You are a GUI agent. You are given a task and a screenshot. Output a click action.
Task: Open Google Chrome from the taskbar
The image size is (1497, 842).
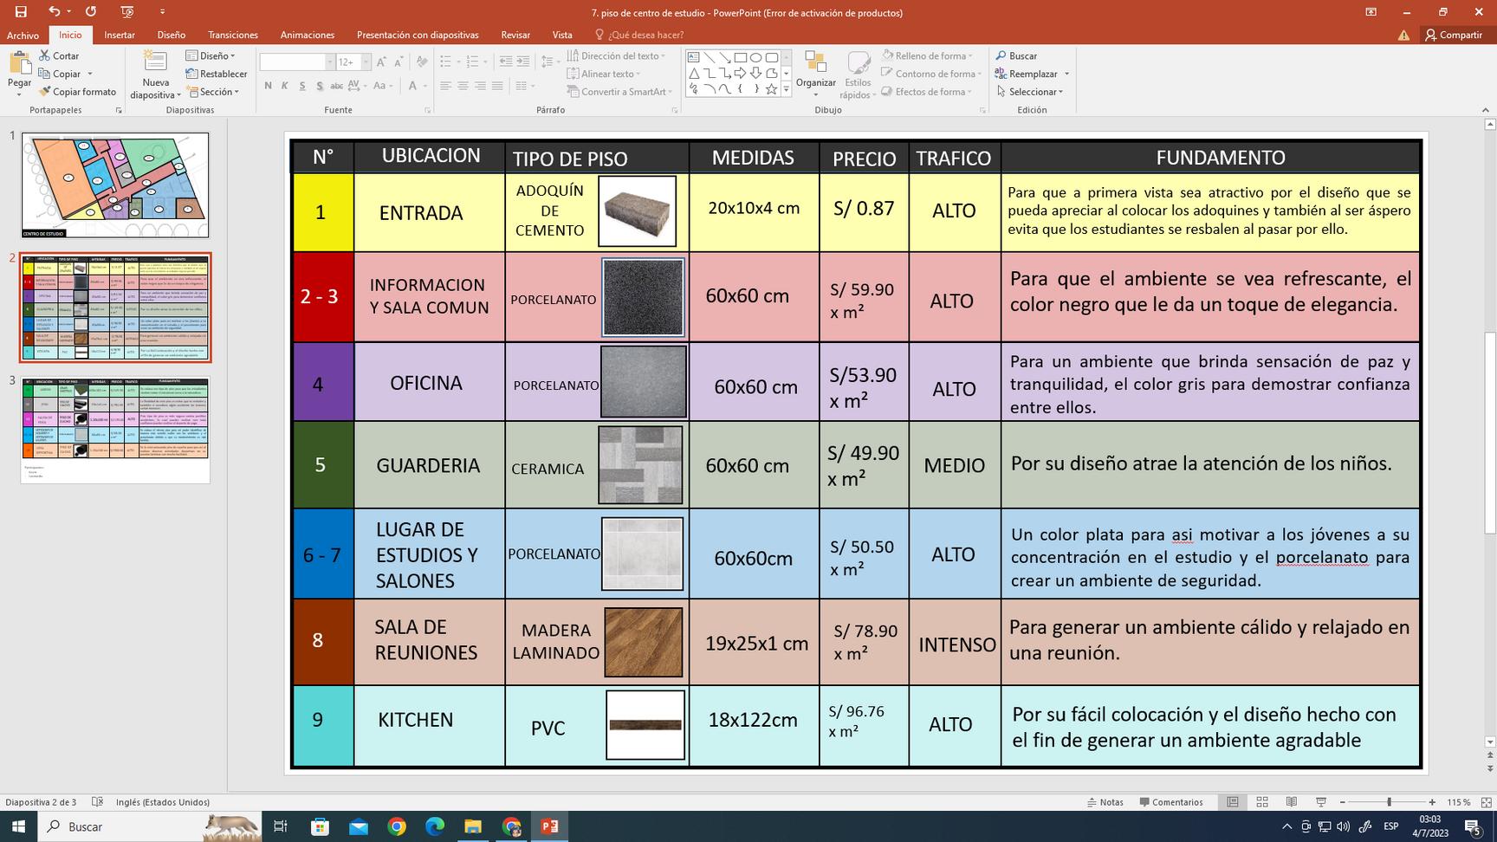click(x=397, y=826)
